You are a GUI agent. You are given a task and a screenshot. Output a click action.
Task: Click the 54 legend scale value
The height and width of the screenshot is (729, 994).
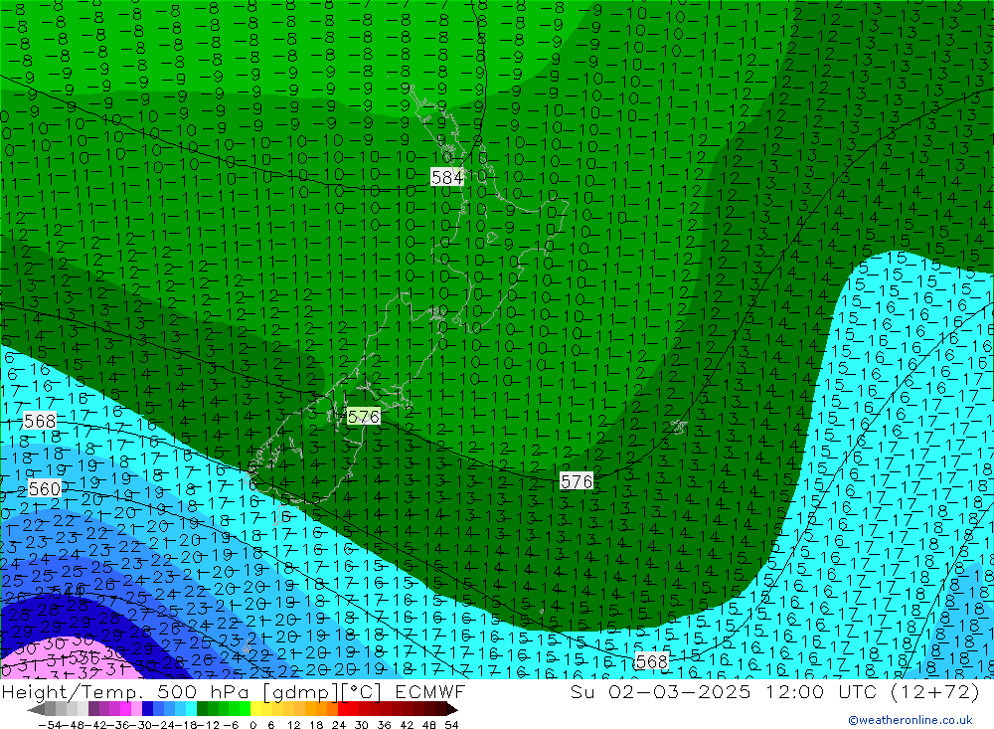(451, 725)
